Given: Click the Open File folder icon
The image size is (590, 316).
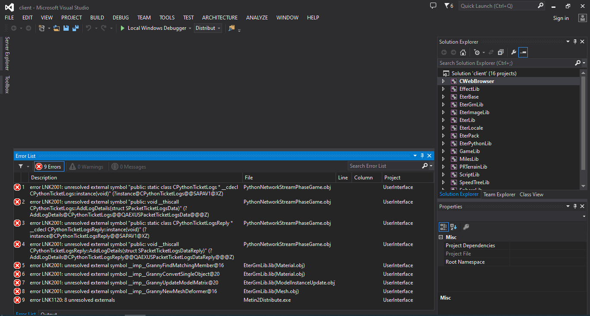Looking at the screenshot, I should coord(57,28).
